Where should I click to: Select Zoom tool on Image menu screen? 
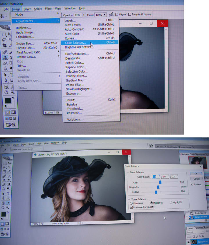[x=12, y=92]
